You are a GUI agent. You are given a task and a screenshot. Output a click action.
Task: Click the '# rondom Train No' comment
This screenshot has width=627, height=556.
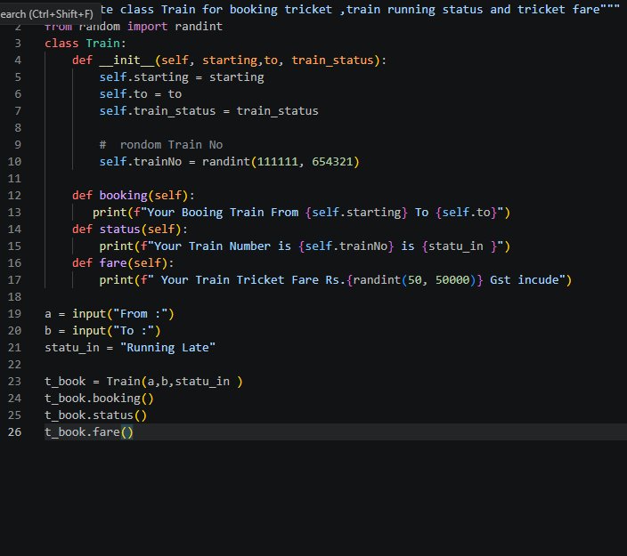pyautogui.click(x=161, y=145)
